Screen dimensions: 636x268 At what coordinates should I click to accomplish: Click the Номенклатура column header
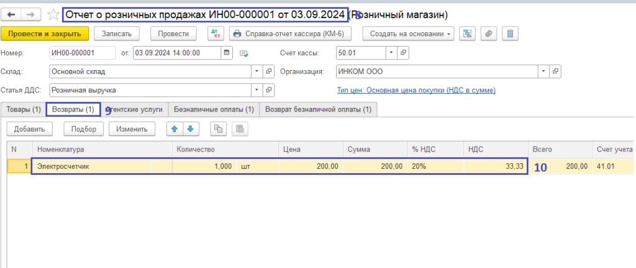pos(102,150)
